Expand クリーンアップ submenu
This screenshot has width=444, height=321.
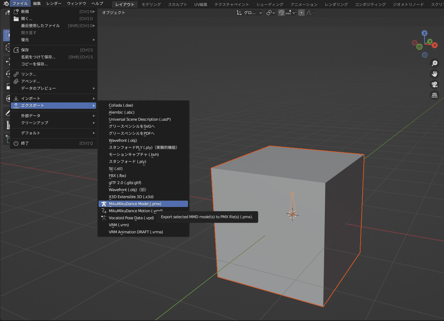point(54,123)
